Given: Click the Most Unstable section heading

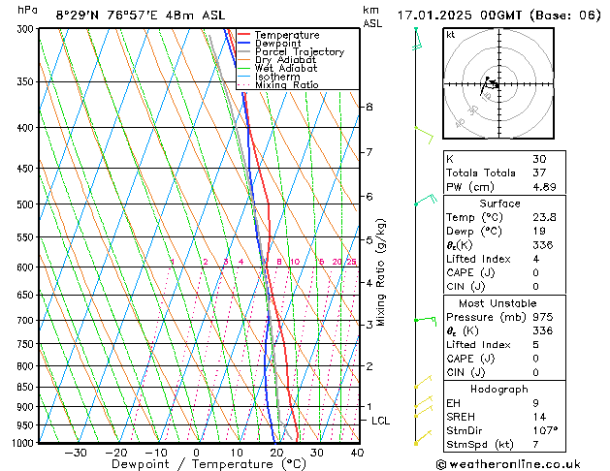Looking at the screenshot, I should click(x=498, y=303).
